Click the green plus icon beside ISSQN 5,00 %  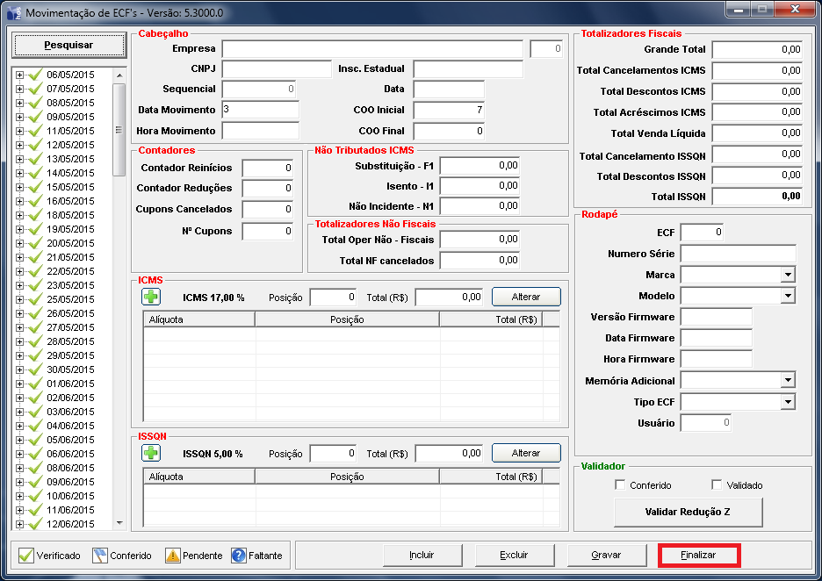tap(151, 453)
